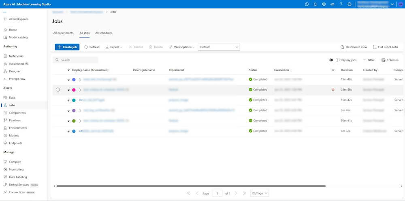
Task: Expand the job row lasting 50m 41s
Action: click(x=80, y=121)
